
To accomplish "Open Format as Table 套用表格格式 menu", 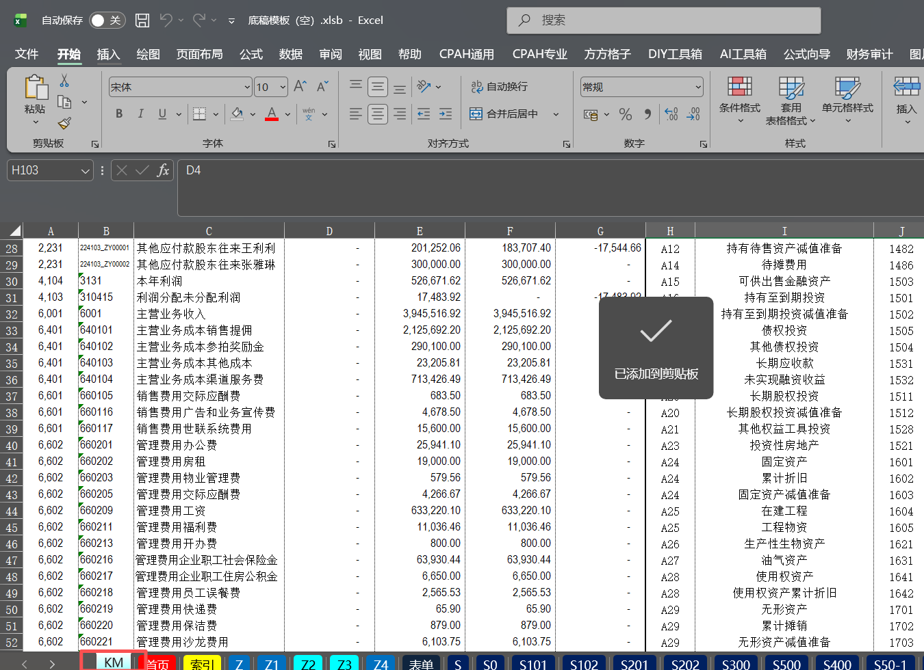I will click(x=791, y=100).
